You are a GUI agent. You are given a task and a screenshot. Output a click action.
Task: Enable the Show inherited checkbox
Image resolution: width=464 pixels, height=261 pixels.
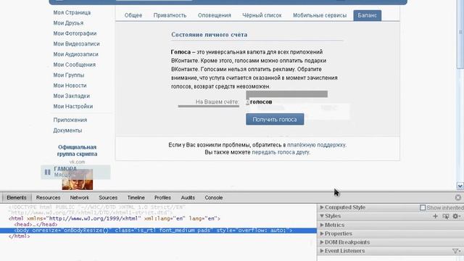coord(423,208)
